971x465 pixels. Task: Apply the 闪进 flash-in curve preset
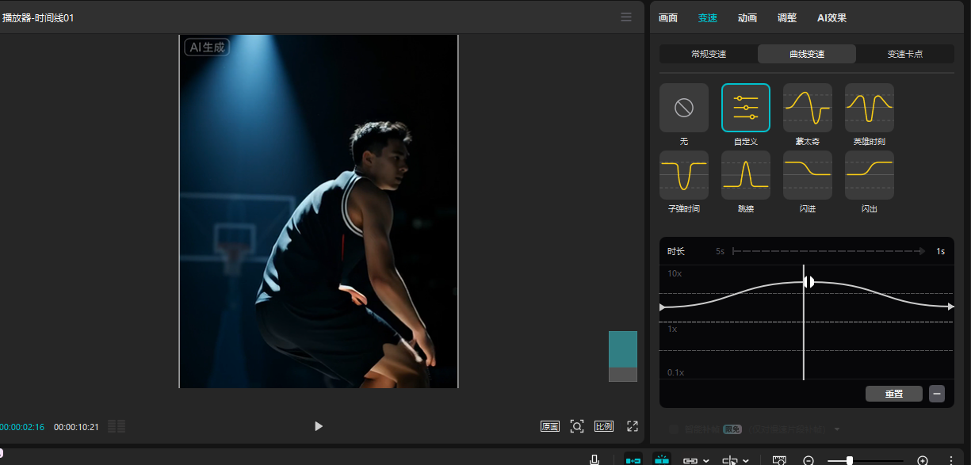[807, 174]
